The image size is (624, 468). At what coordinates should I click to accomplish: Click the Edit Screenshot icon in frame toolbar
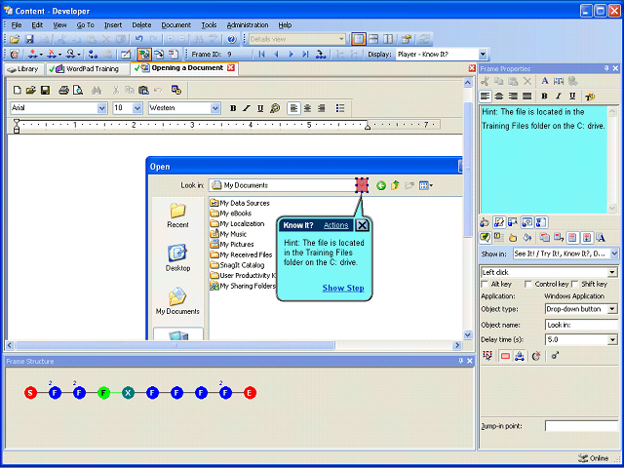(126, 55)
